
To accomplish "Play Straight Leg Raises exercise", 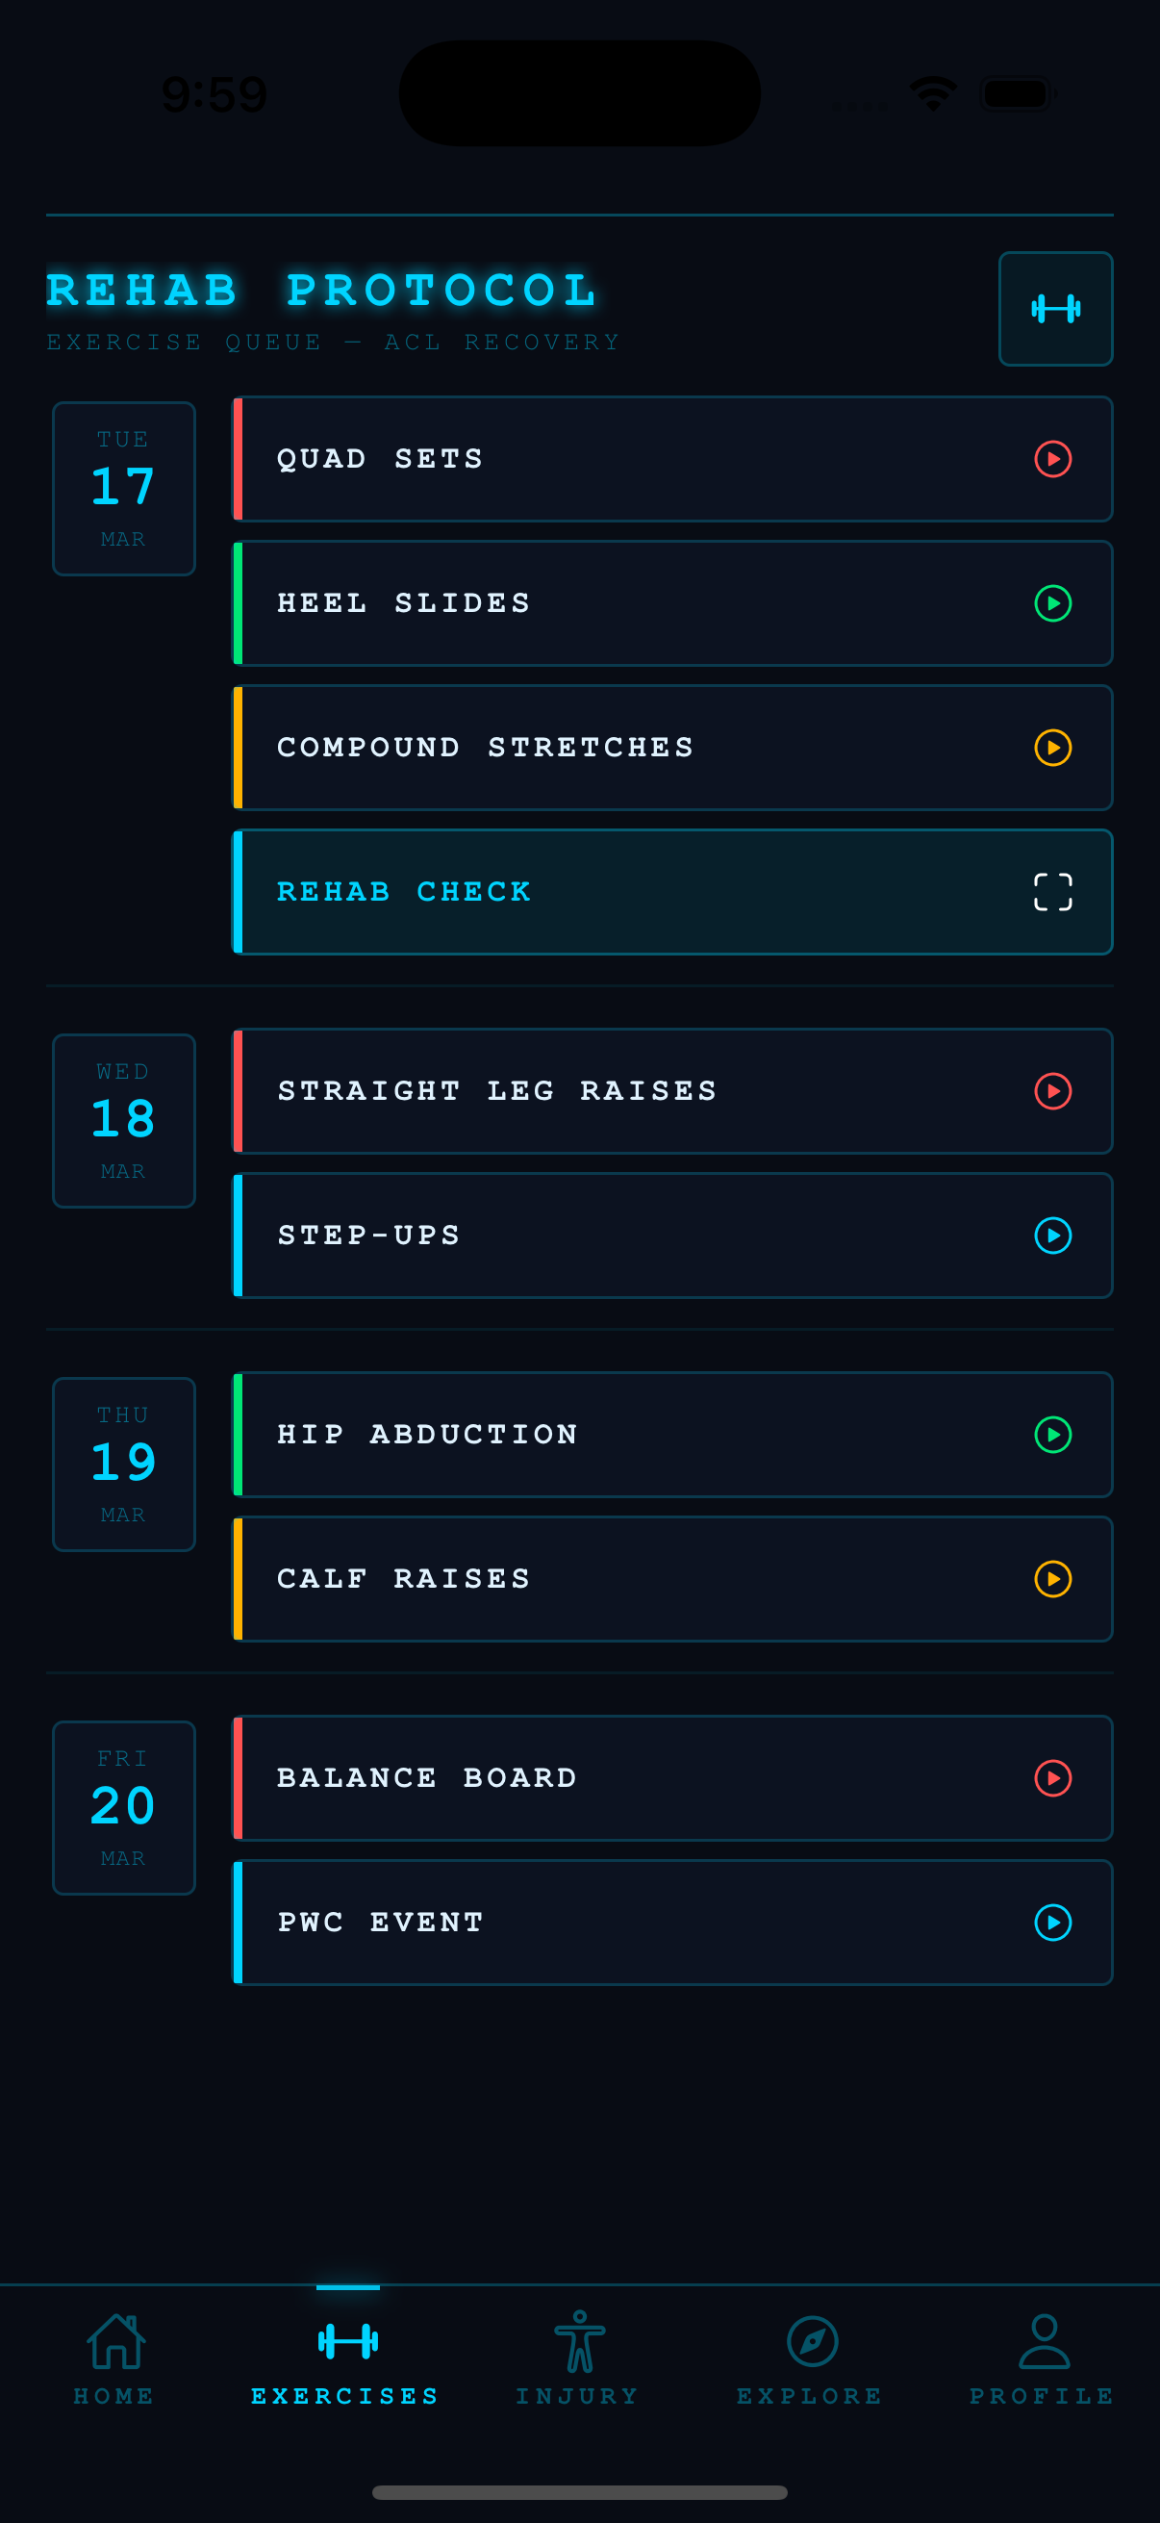I will tap(1052, 1091).
